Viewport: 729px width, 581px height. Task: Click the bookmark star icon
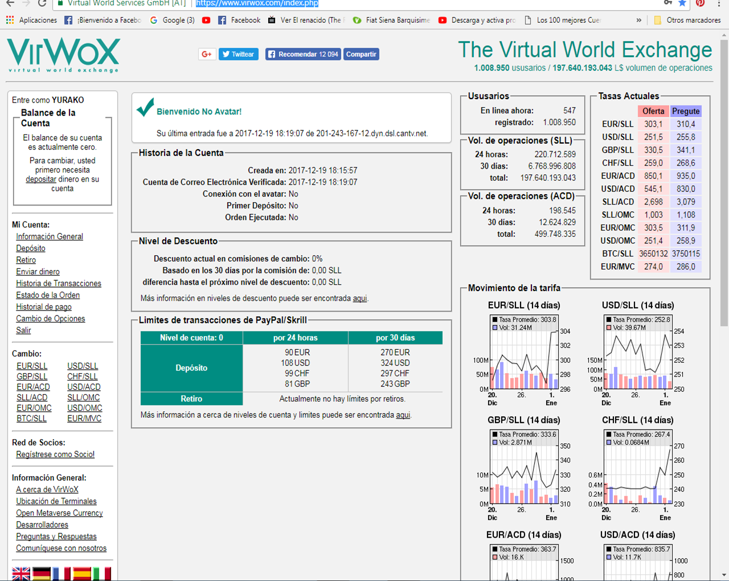pyautogui.click(x=682, y=3)
